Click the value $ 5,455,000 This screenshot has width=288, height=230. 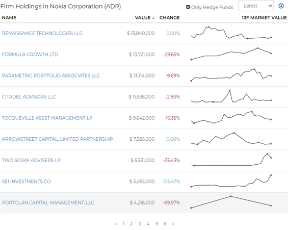[x=142, y=182]
